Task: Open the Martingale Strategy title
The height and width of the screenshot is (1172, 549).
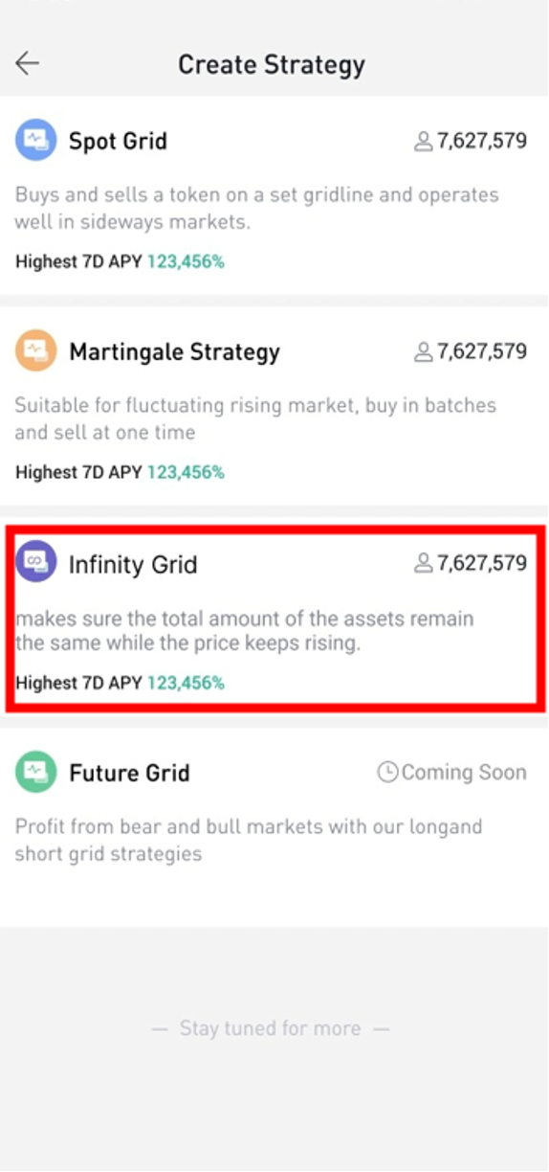Action: click(x=174, y=352)
